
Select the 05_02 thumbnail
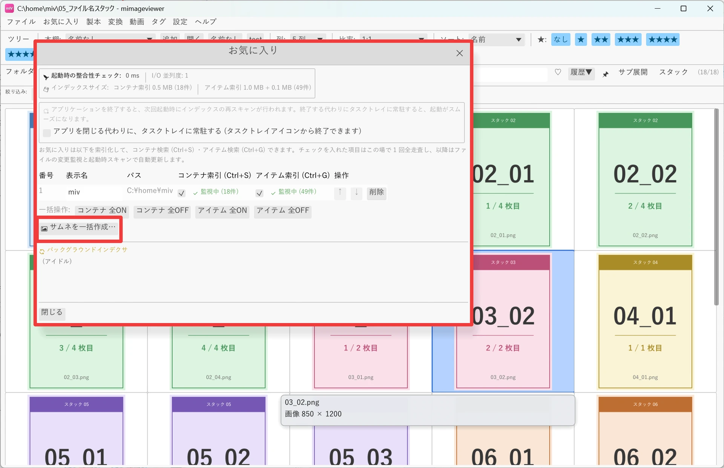point(219,430)
